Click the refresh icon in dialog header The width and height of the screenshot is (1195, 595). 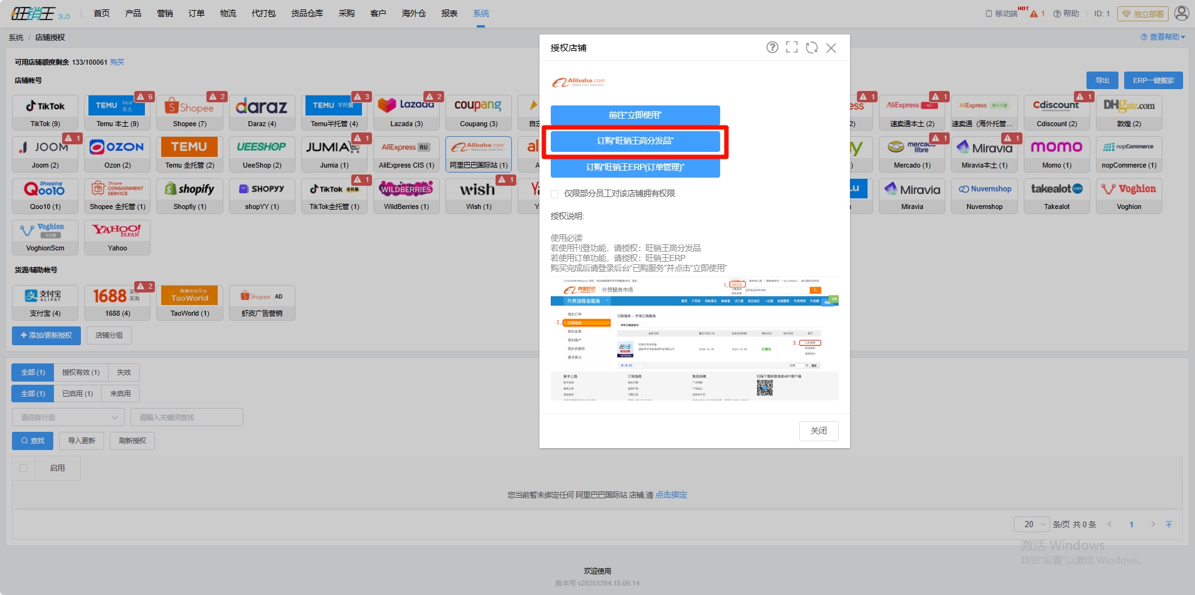pos(812,48)
